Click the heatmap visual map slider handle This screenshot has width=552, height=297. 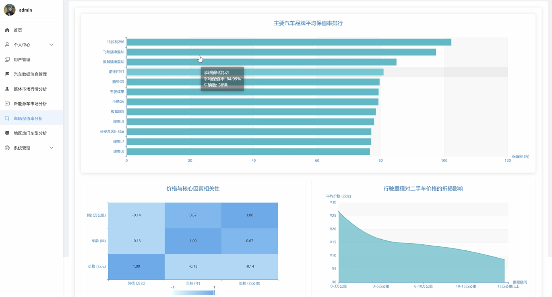(214, 293)
